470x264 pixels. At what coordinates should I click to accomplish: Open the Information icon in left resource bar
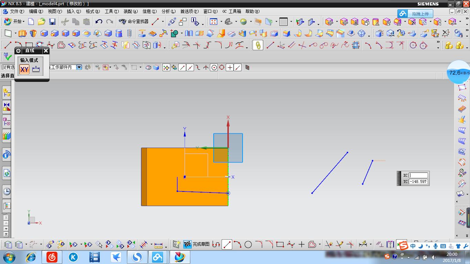[7, 155]
